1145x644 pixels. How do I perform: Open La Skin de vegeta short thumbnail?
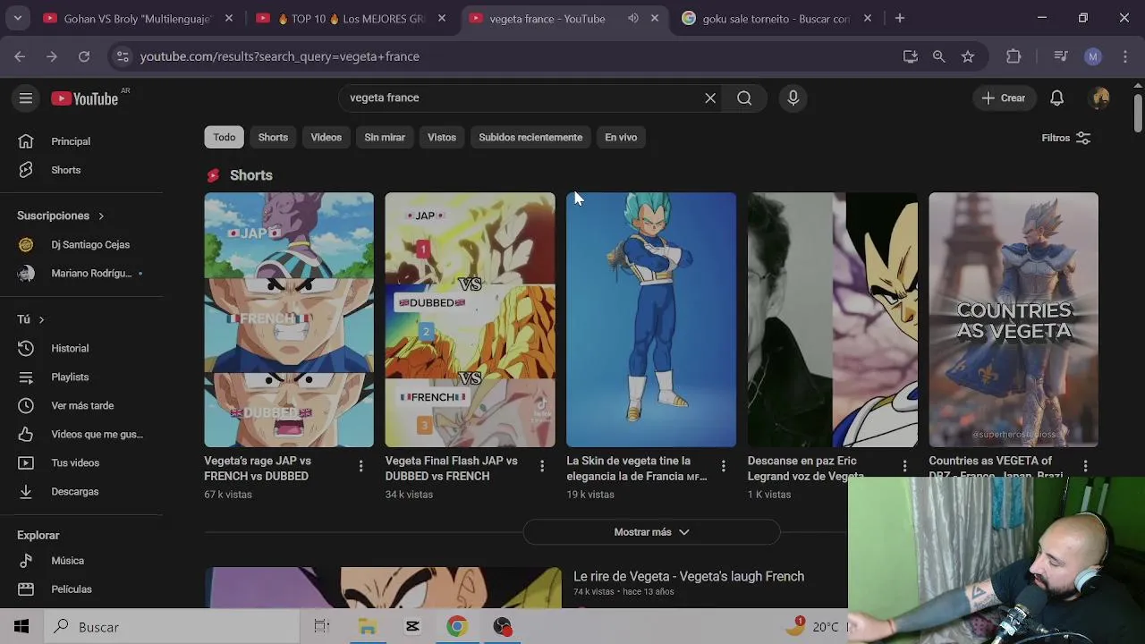coord(651,319)
